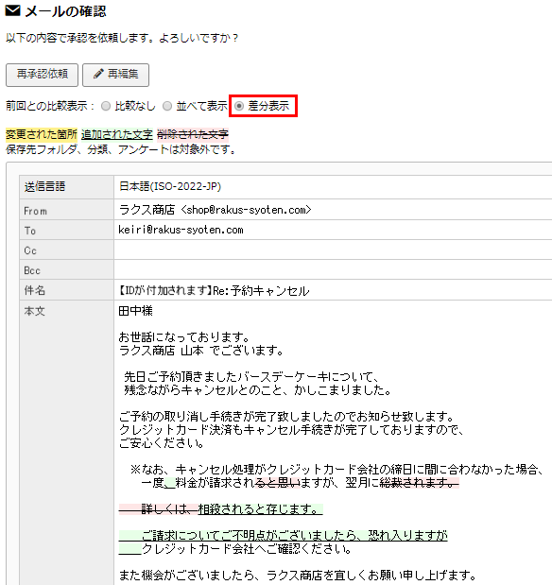Image resolution: width=552 pixels, height=585 pixels.
Task: Click the 田中様 greeting in body
Action: [135, 311]
